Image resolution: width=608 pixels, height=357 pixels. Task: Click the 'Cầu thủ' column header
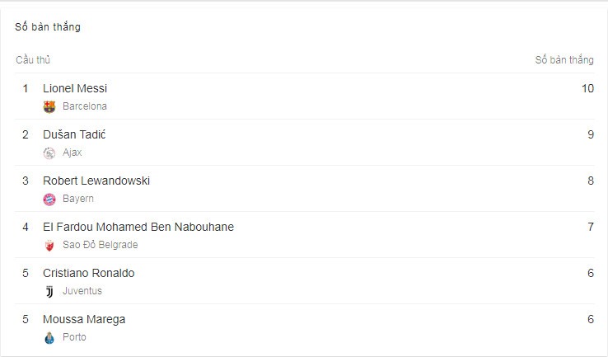pyautogui.click(x=33, y=59)
